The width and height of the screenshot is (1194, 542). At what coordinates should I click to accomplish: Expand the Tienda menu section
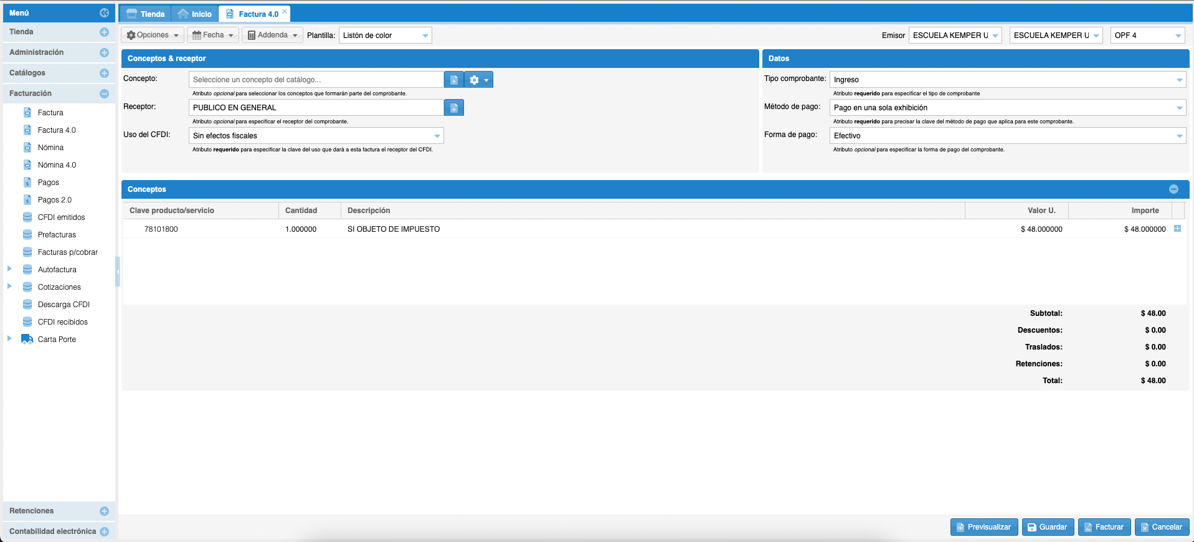click(x=104, y=32)
